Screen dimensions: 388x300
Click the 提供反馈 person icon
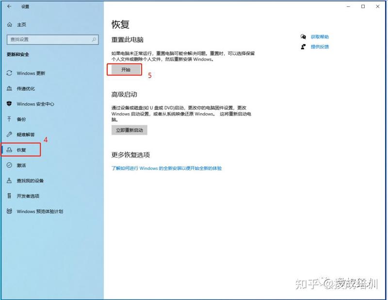(x=303, y=47)
